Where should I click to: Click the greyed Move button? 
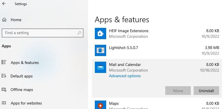pyautogui.click(x=178, y=91)
